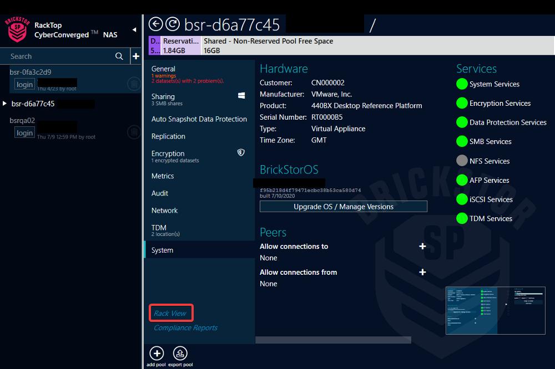Click the shield icon beside Encryption

click(241, 151)
